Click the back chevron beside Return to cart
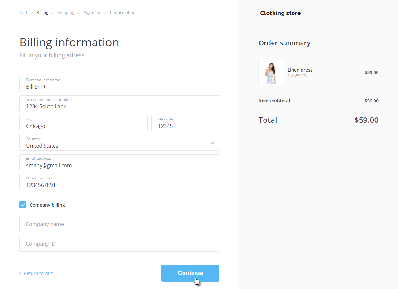This screenshot has height=289, width=398. coord(20,273)
